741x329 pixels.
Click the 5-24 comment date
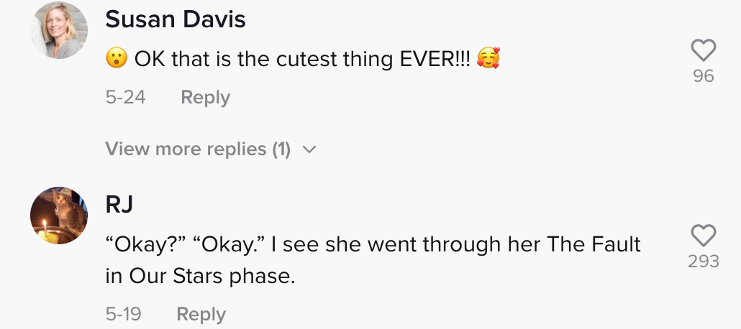tap(125, 97)
